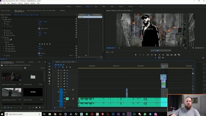Select the Ripple Edit tool
The image size is (206, 116).
(x=49, y=69)
